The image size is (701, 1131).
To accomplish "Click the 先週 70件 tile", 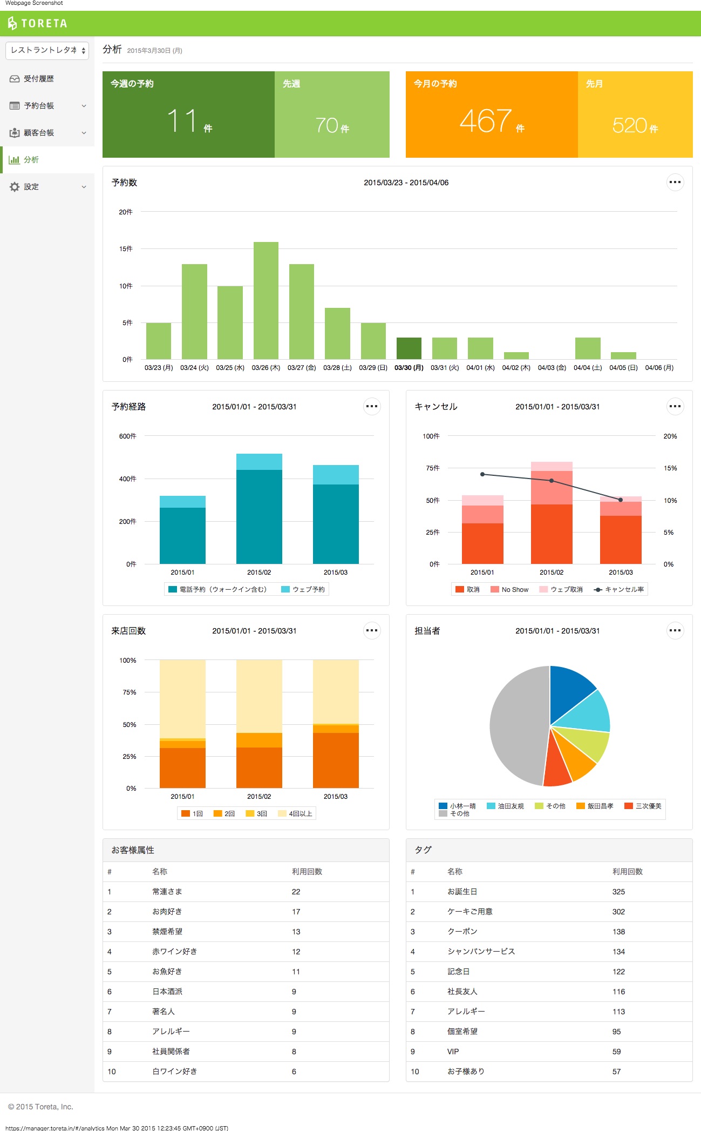I will [x=332, y=115].
